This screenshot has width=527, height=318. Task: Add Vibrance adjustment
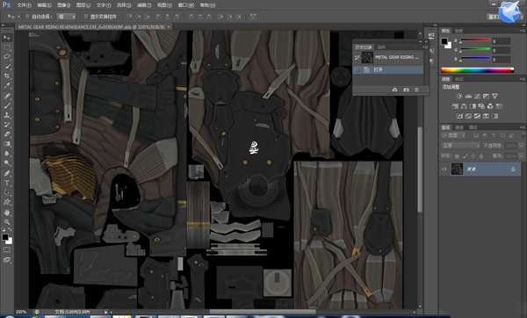pyautogui.click(x=495, y=96)
